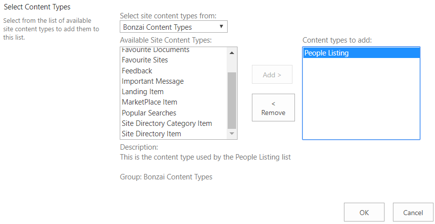The image size is (435, 224).
Task: Click the < Remove button
Action: (273, 108)
